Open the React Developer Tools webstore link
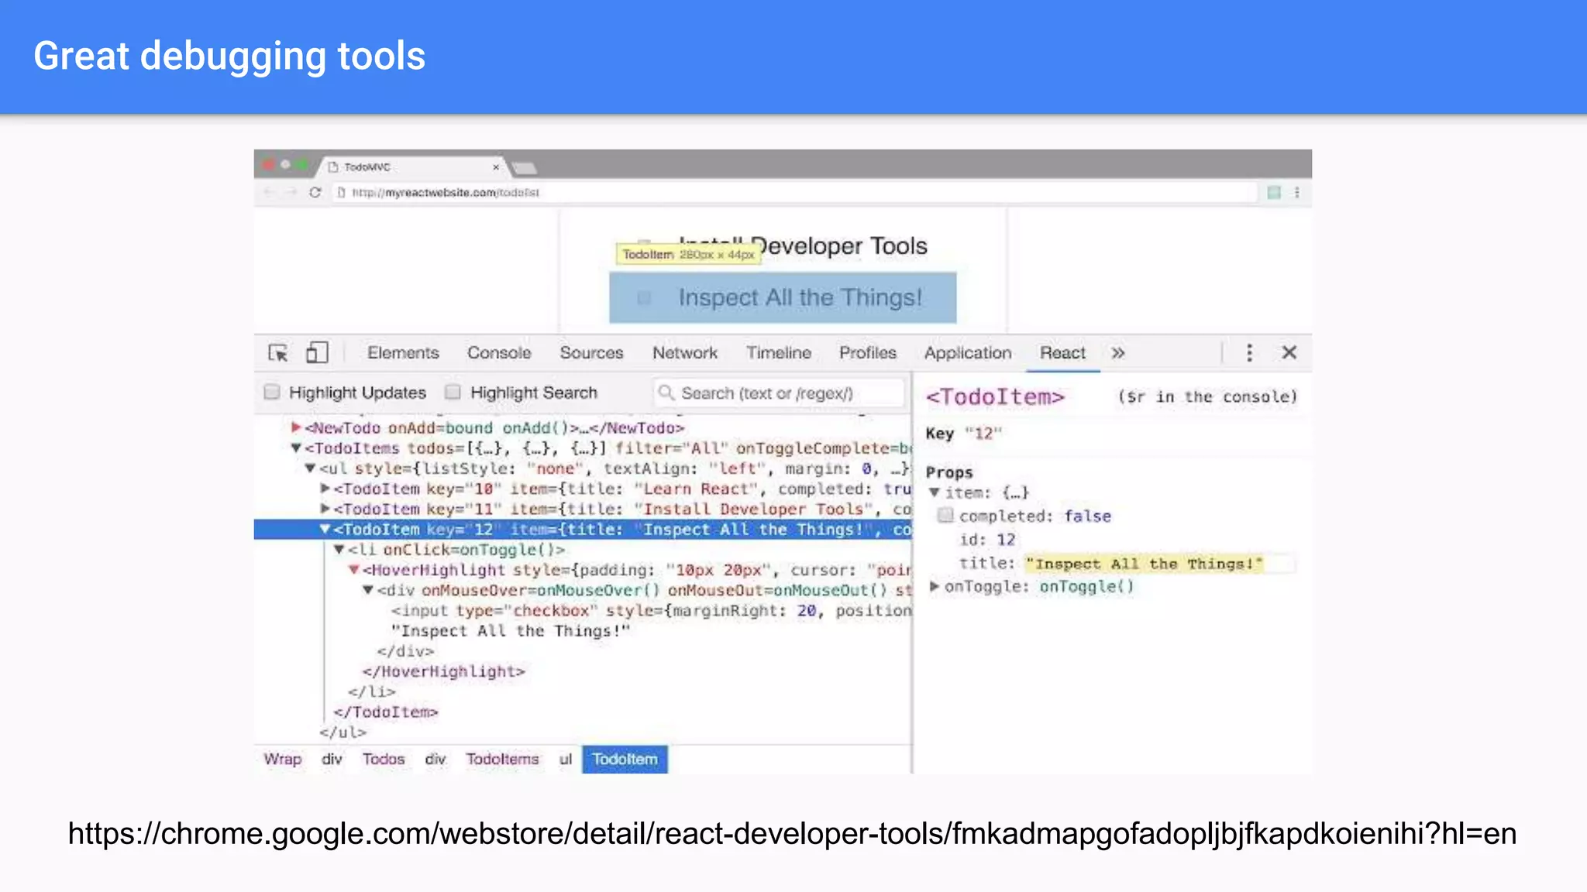This screenshot has height=892, width=1587. [792, 834]
